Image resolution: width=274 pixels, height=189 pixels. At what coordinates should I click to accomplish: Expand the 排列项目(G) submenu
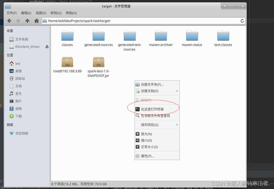(x=157, y=125)
